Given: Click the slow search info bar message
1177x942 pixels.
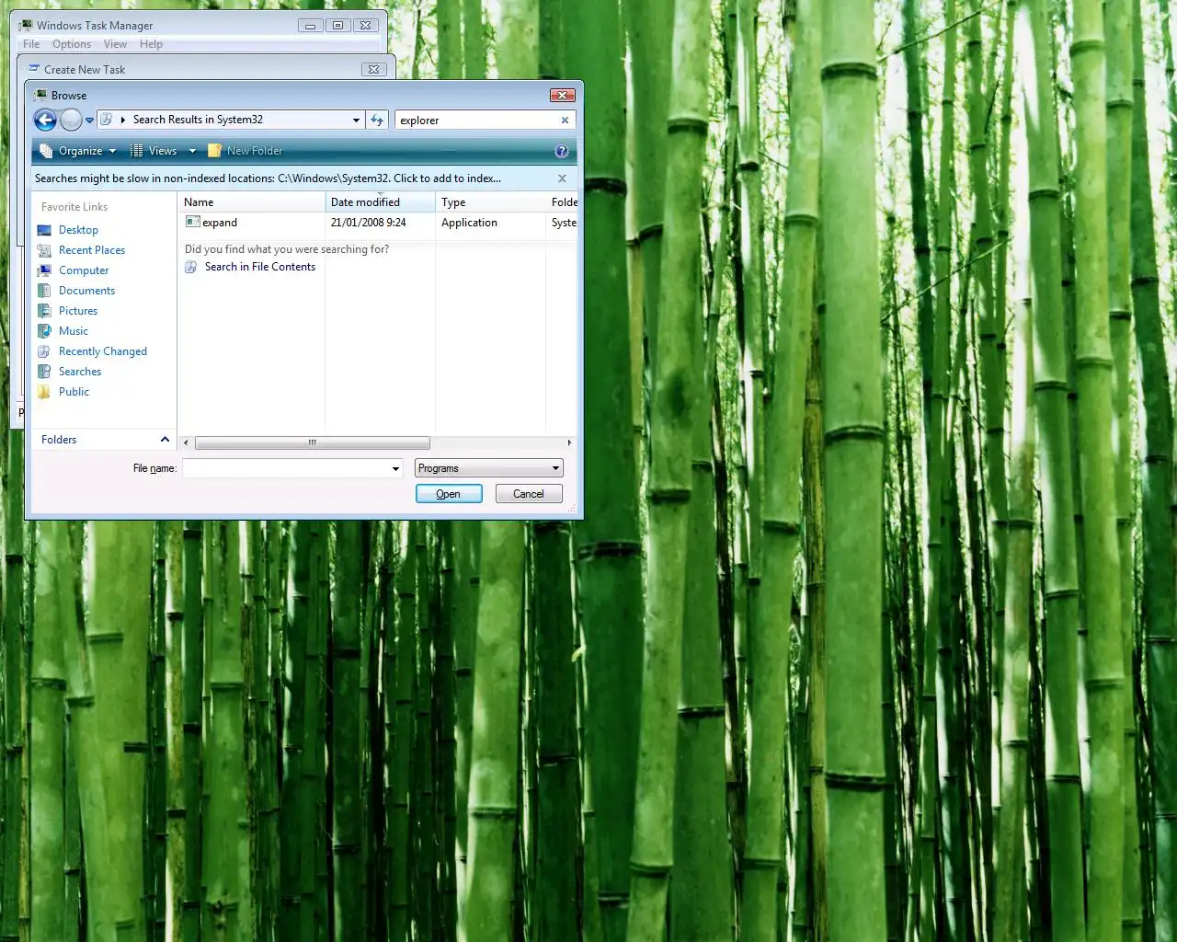Looking at the screenshot, I should 268,178.
